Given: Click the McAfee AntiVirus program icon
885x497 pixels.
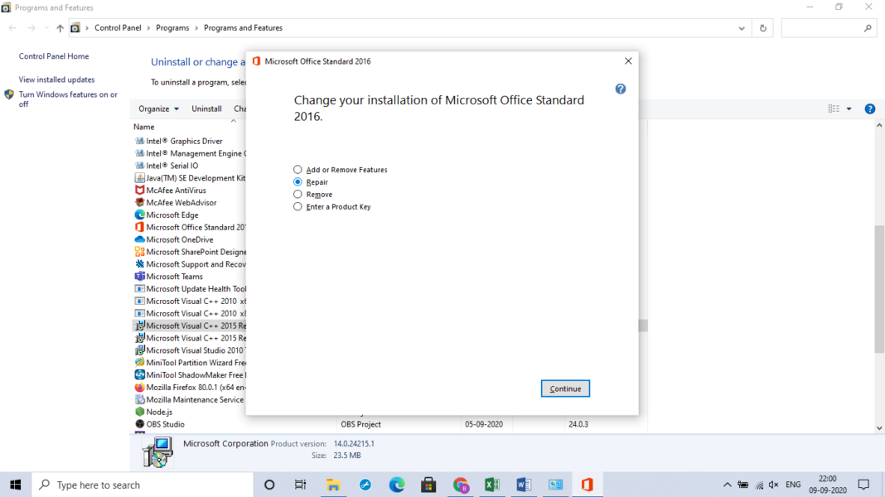Looking at the screenshot, I should 139,190.
